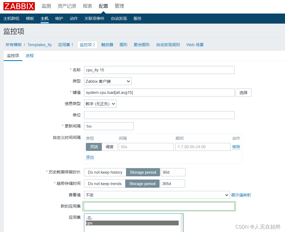Image resolution: width=285 pixels, height=232 pixels.
Task: Go to 主机 submenu
Action: [x=45, y=19]
